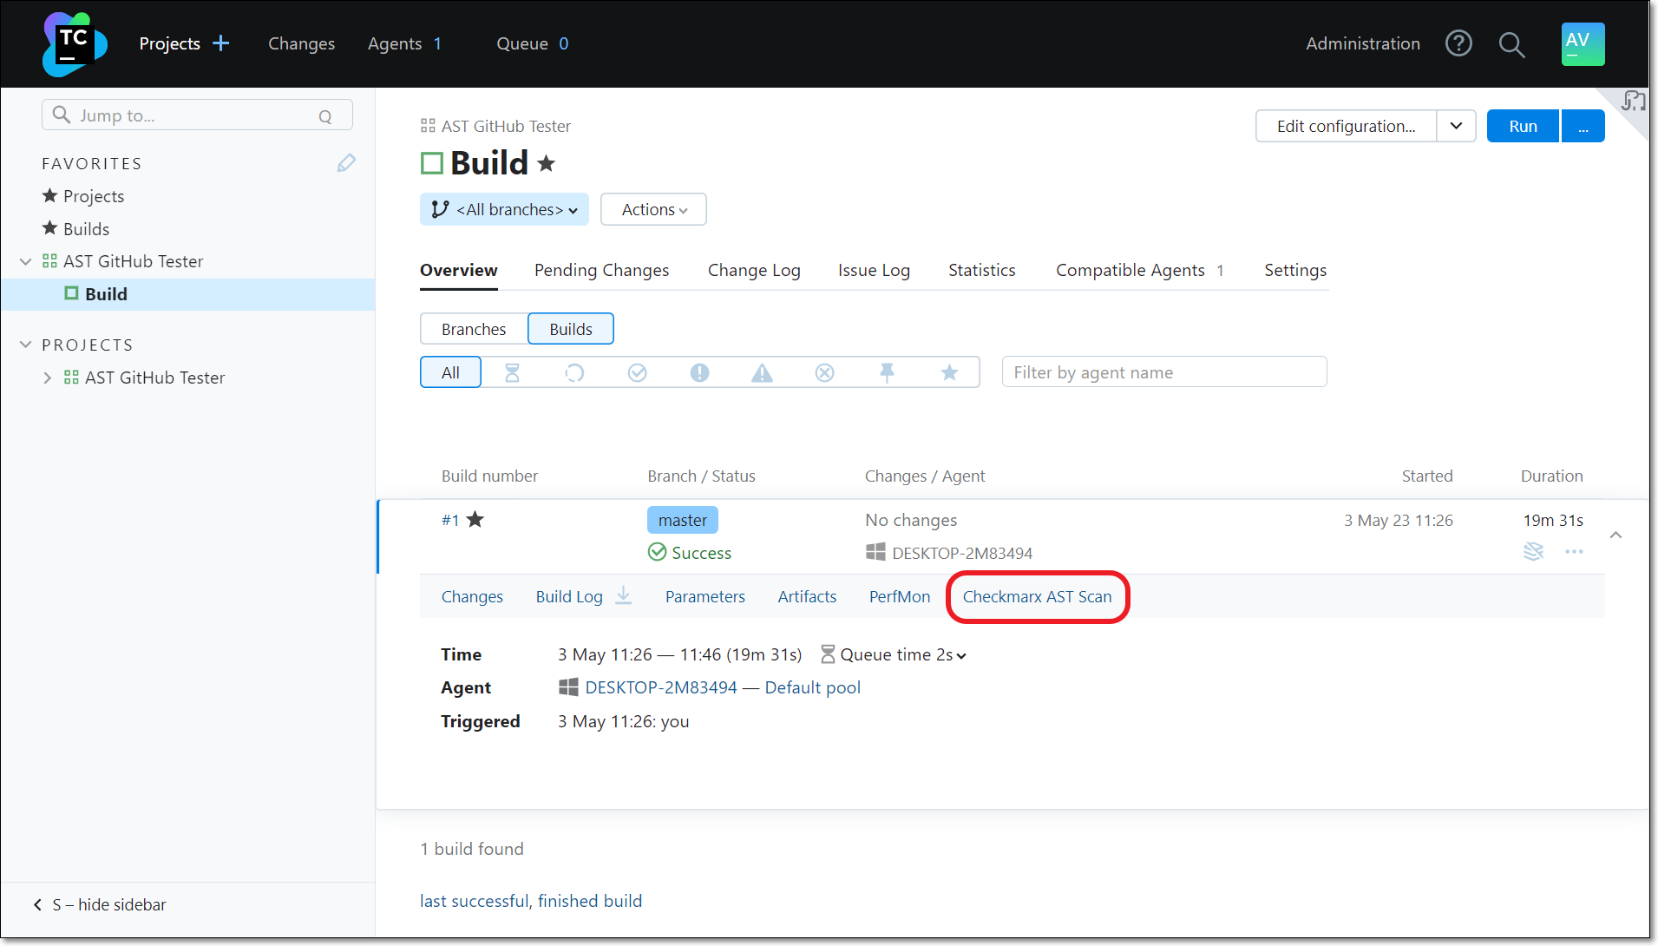Filter builds by queued hourglass icon
Image resolution: width=1658 pixels, height=946 pixels.
click(x=512, y=372)
